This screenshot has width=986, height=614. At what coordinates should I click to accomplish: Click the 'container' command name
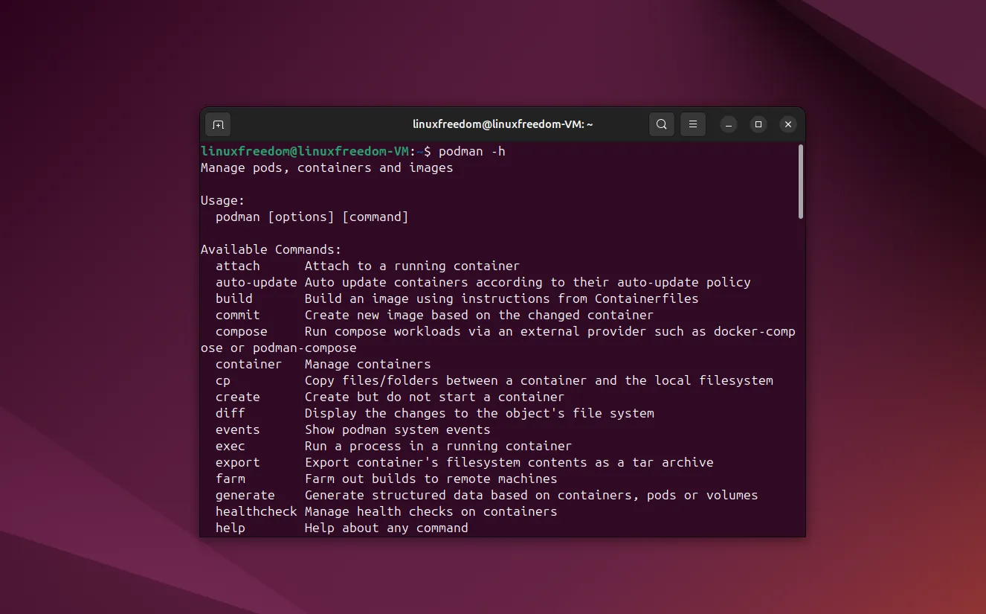click(x=249, y=364)
